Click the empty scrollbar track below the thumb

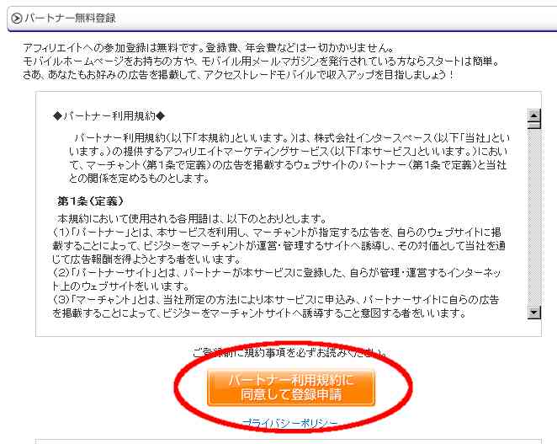534,217
